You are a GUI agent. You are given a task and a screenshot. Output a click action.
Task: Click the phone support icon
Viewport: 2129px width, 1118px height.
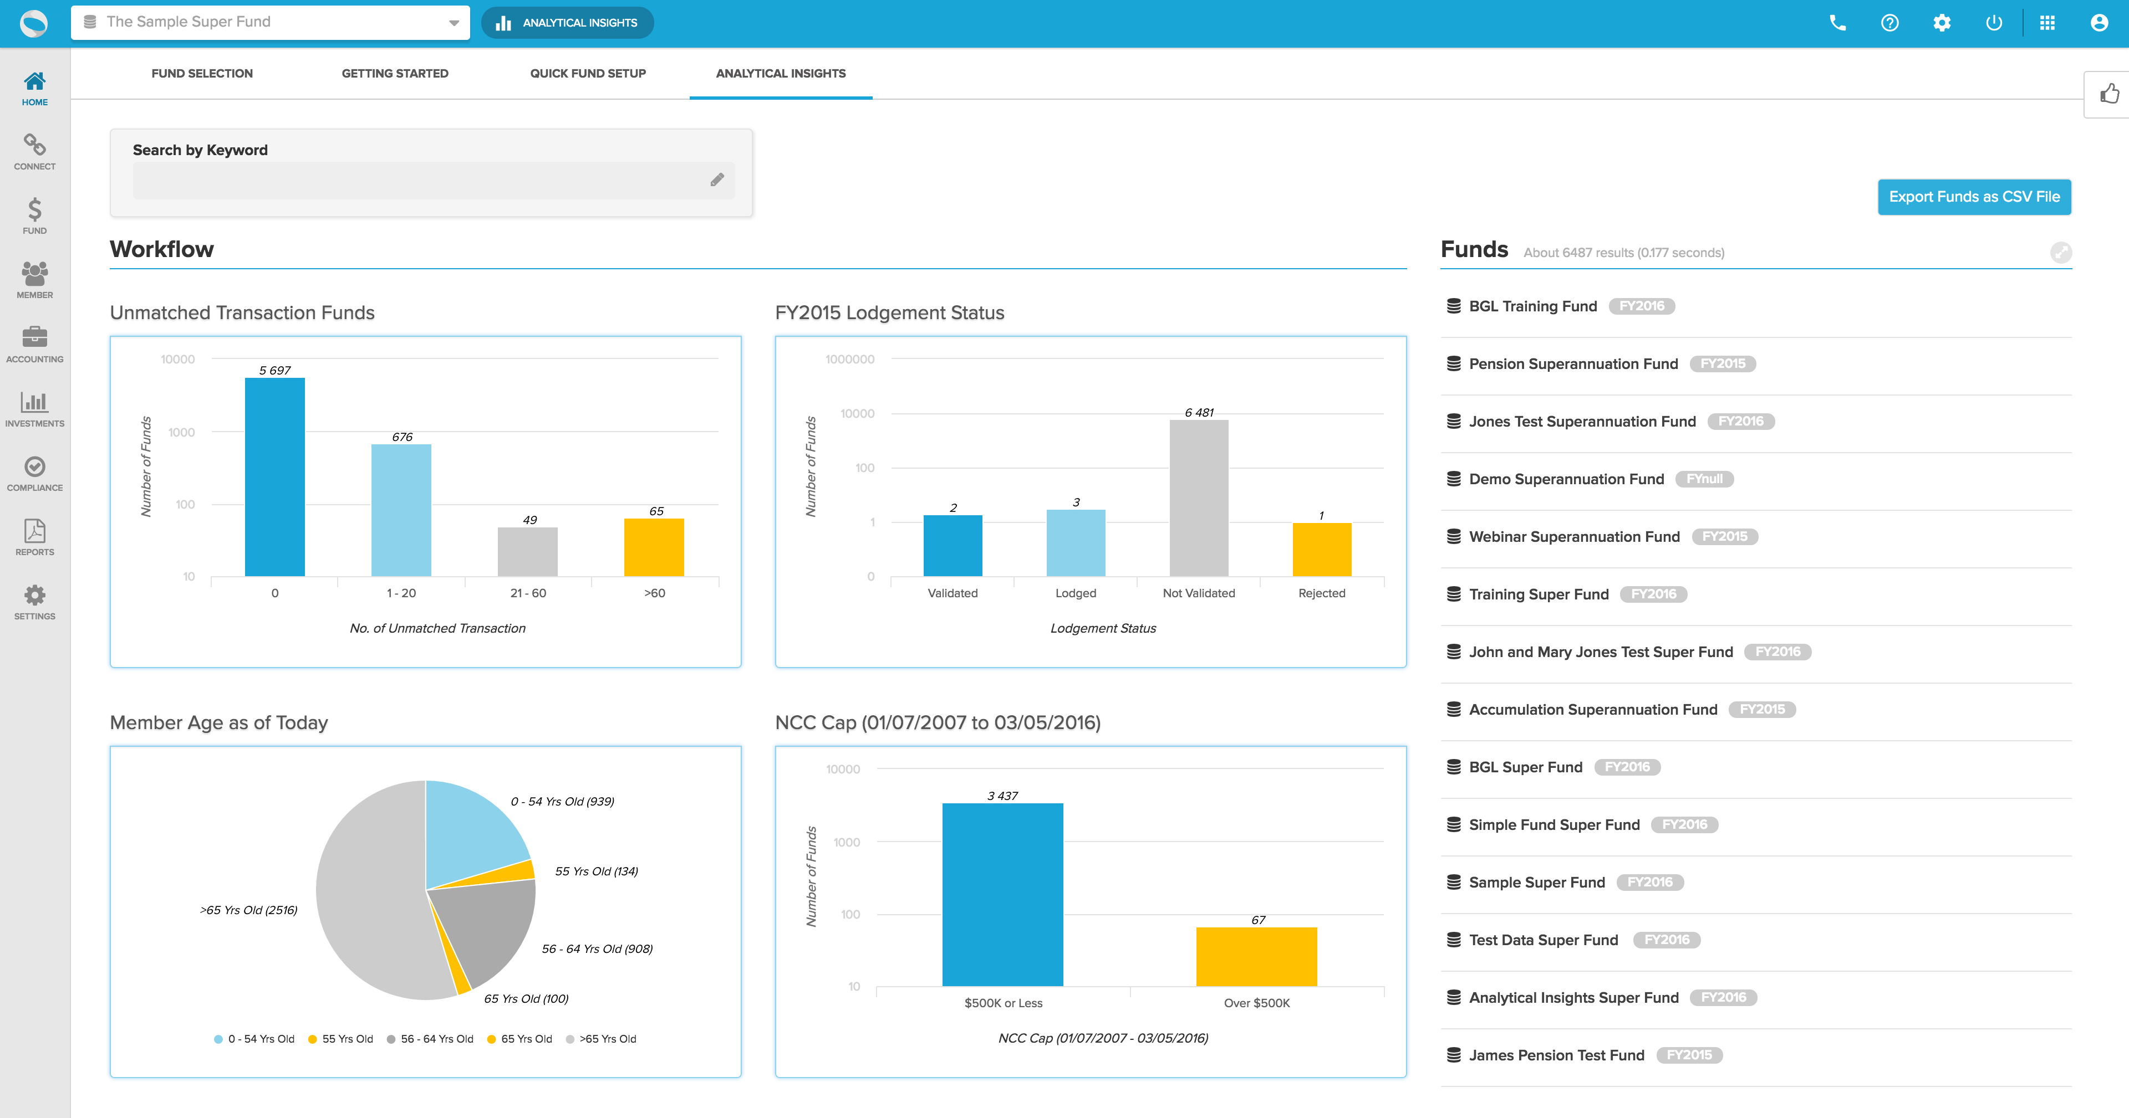tap(1837, 23)
